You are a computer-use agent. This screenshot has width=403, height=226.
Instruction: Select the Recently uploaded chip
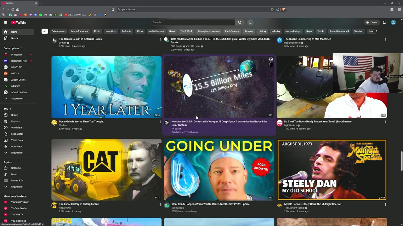coord(339,31)
